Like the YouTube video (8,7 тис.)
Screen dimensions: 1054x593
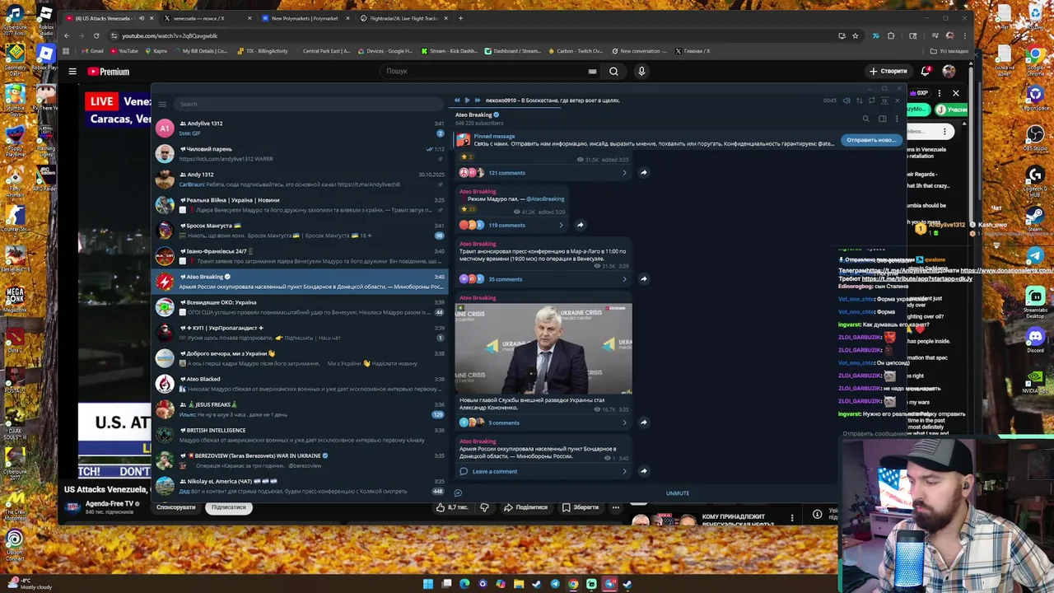452,507
